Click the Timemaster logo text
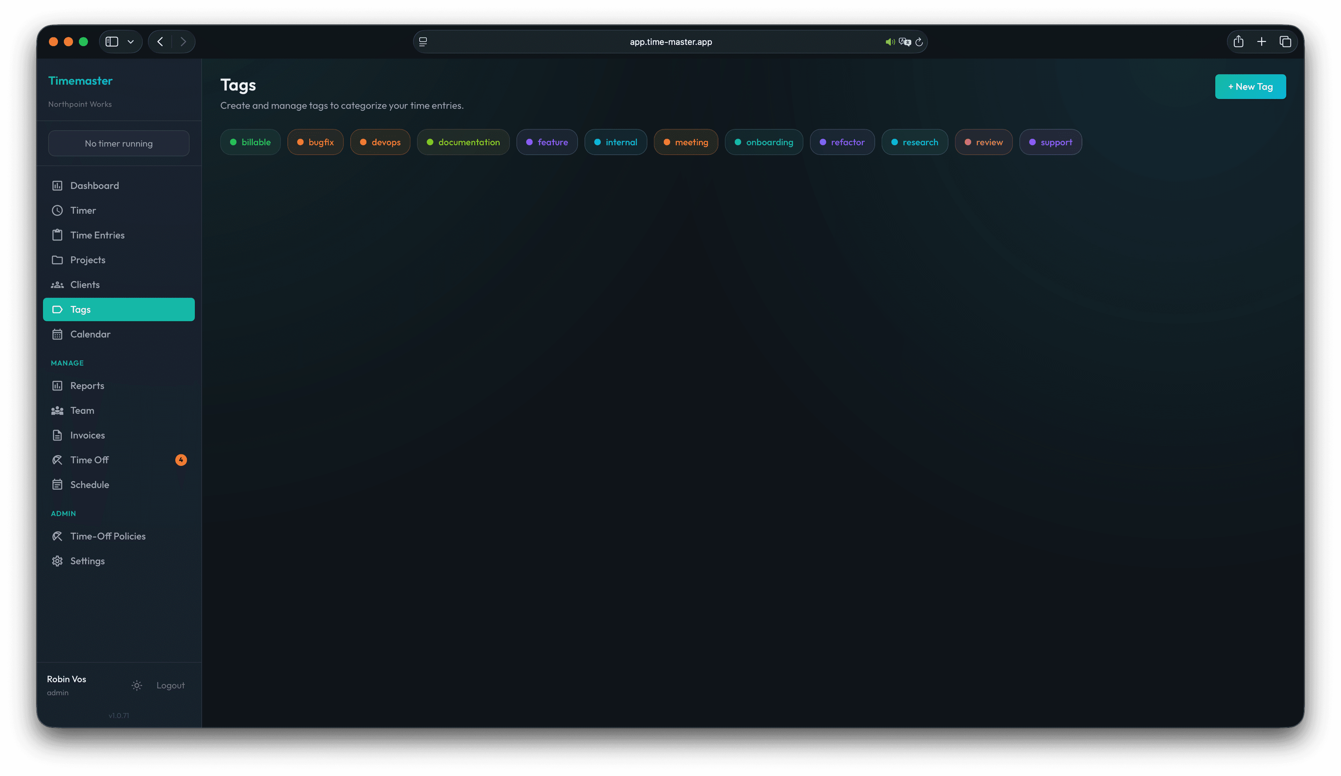Image resolution: width=1341 pixels, height=776 pixels. click(80, 81)
